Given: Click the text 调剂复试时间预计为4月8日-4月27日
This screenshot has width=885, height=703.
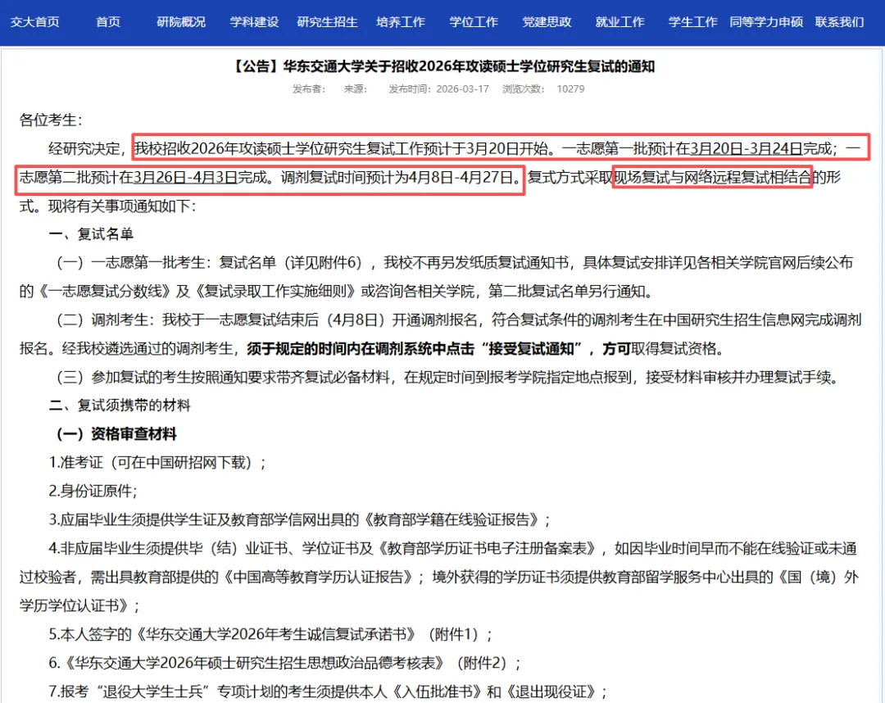Looking at the screenshot, I should coord(397,177).
